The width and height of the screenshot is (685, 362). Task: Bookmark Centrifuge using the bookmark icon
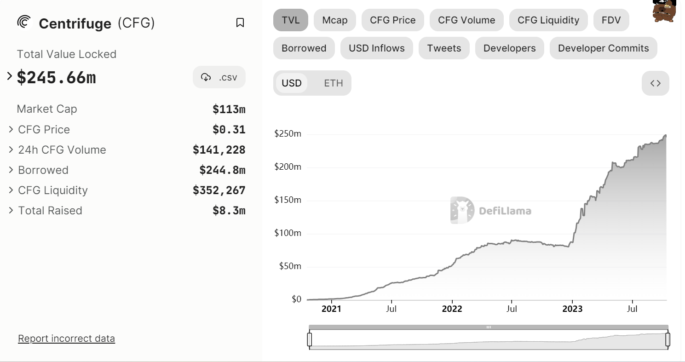coord(240,23)
